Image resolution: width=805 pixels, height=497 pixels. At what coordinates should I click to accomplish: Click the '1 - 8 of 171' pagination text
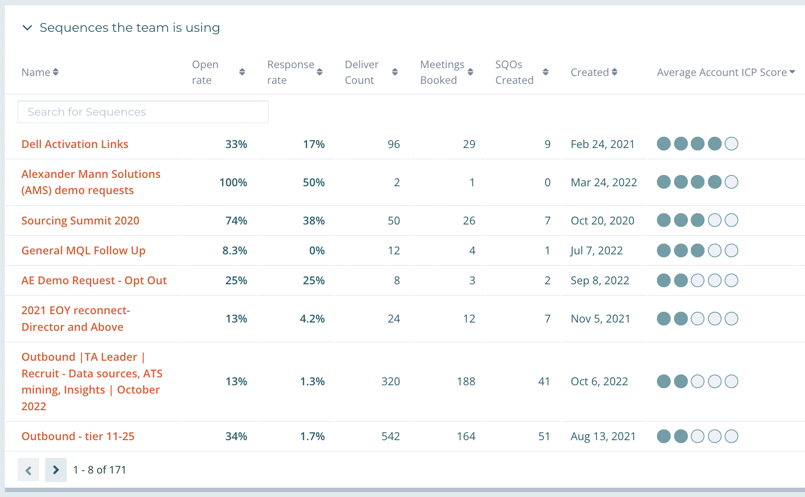click(x=100, y=470)
